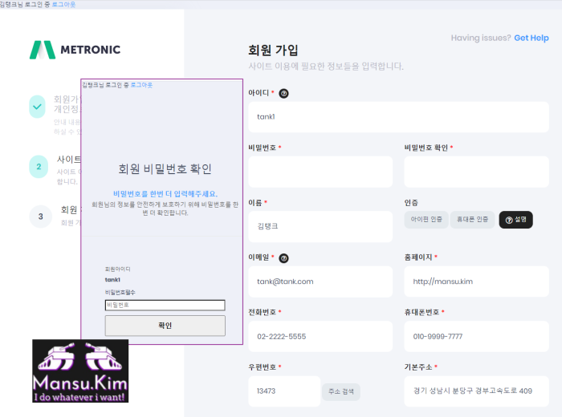Viewport: 562px width, 417px height.
Task: Open the Get Help link
Action: click(x=531, y=38)
